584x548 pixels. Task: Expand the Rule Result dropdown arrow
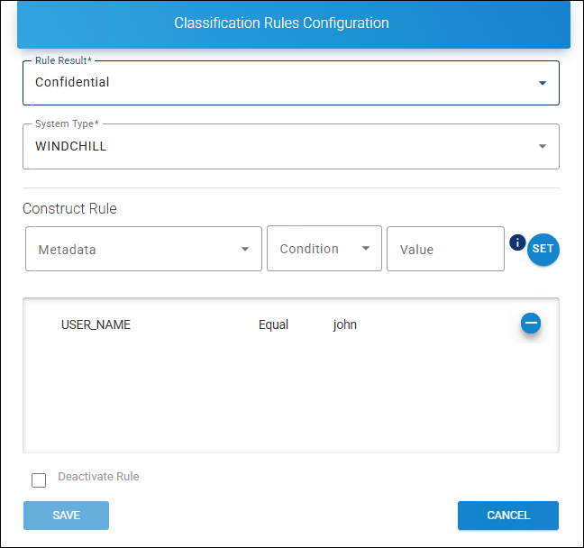542,83
